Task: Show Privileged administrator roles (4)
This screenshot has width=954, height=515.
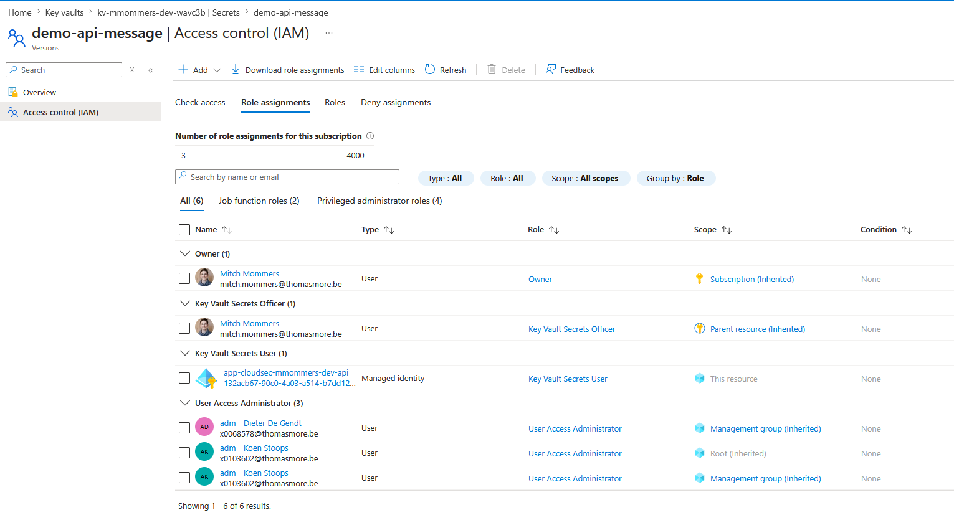Action: pos(379,201)
